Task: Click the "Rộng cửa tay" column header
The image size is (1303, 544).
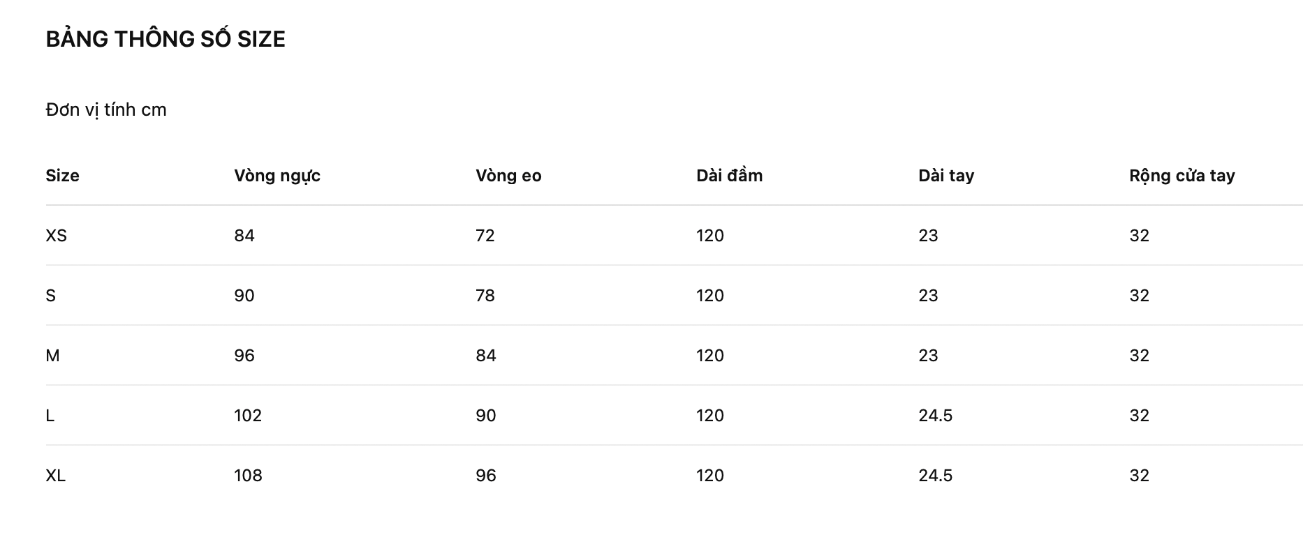Action: click(1181, 176)
